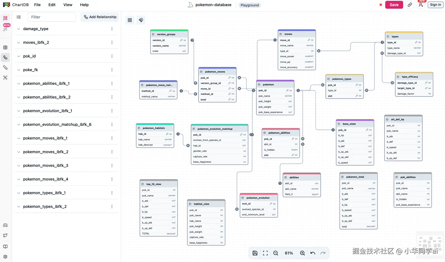Click the Sign in button

click(x=436, y=5)
